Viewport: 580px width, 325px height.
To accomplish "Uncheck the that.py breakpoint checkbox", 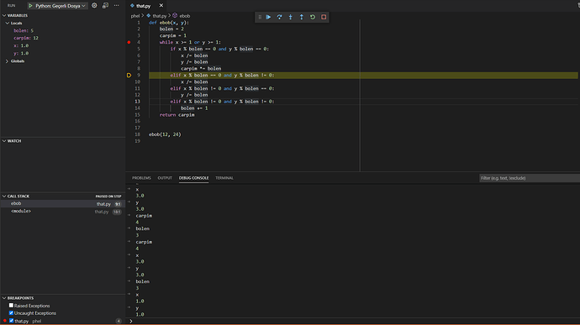I will click(x=11, y=321).
